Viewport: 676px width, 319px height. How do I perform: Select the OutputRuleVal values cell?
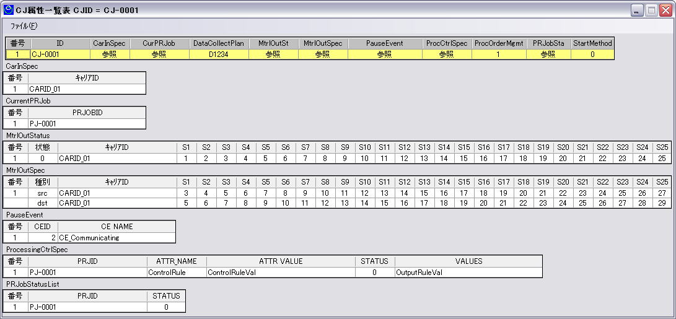point(468,272)
